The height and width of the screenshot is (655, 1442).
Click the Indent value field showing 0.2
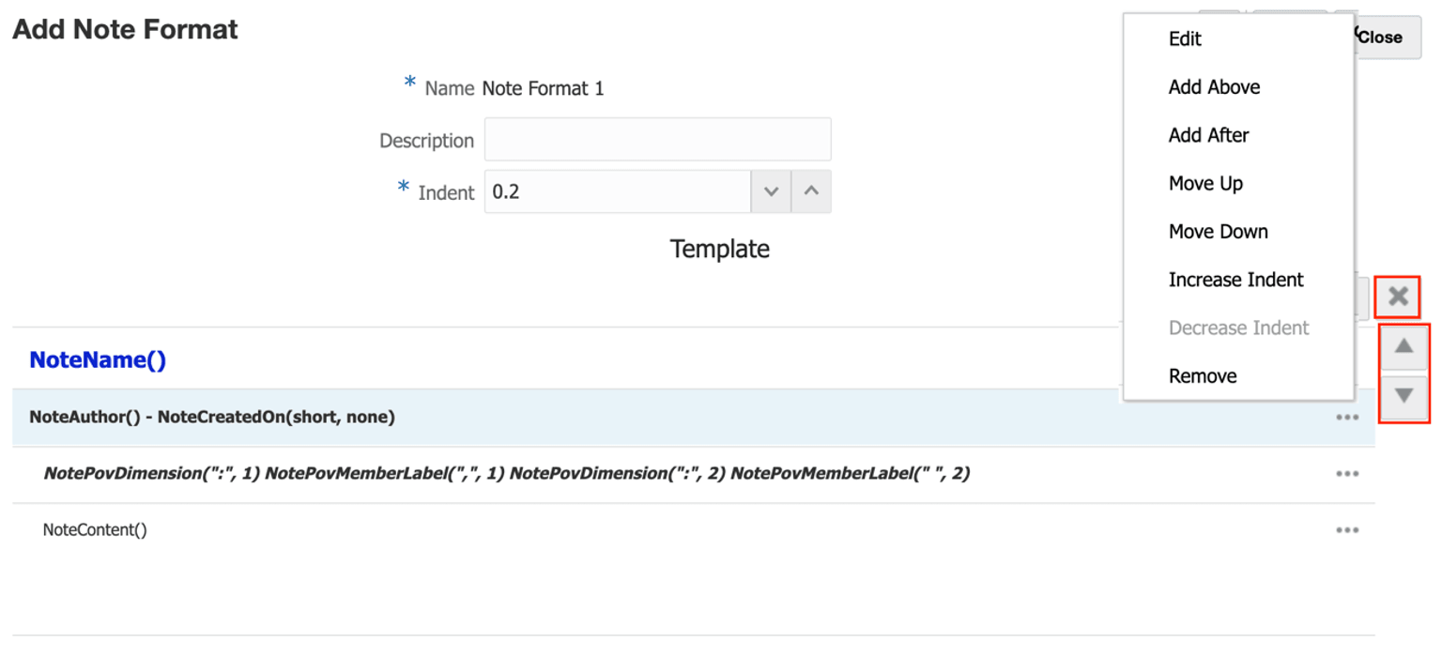[x=617, y=191]
